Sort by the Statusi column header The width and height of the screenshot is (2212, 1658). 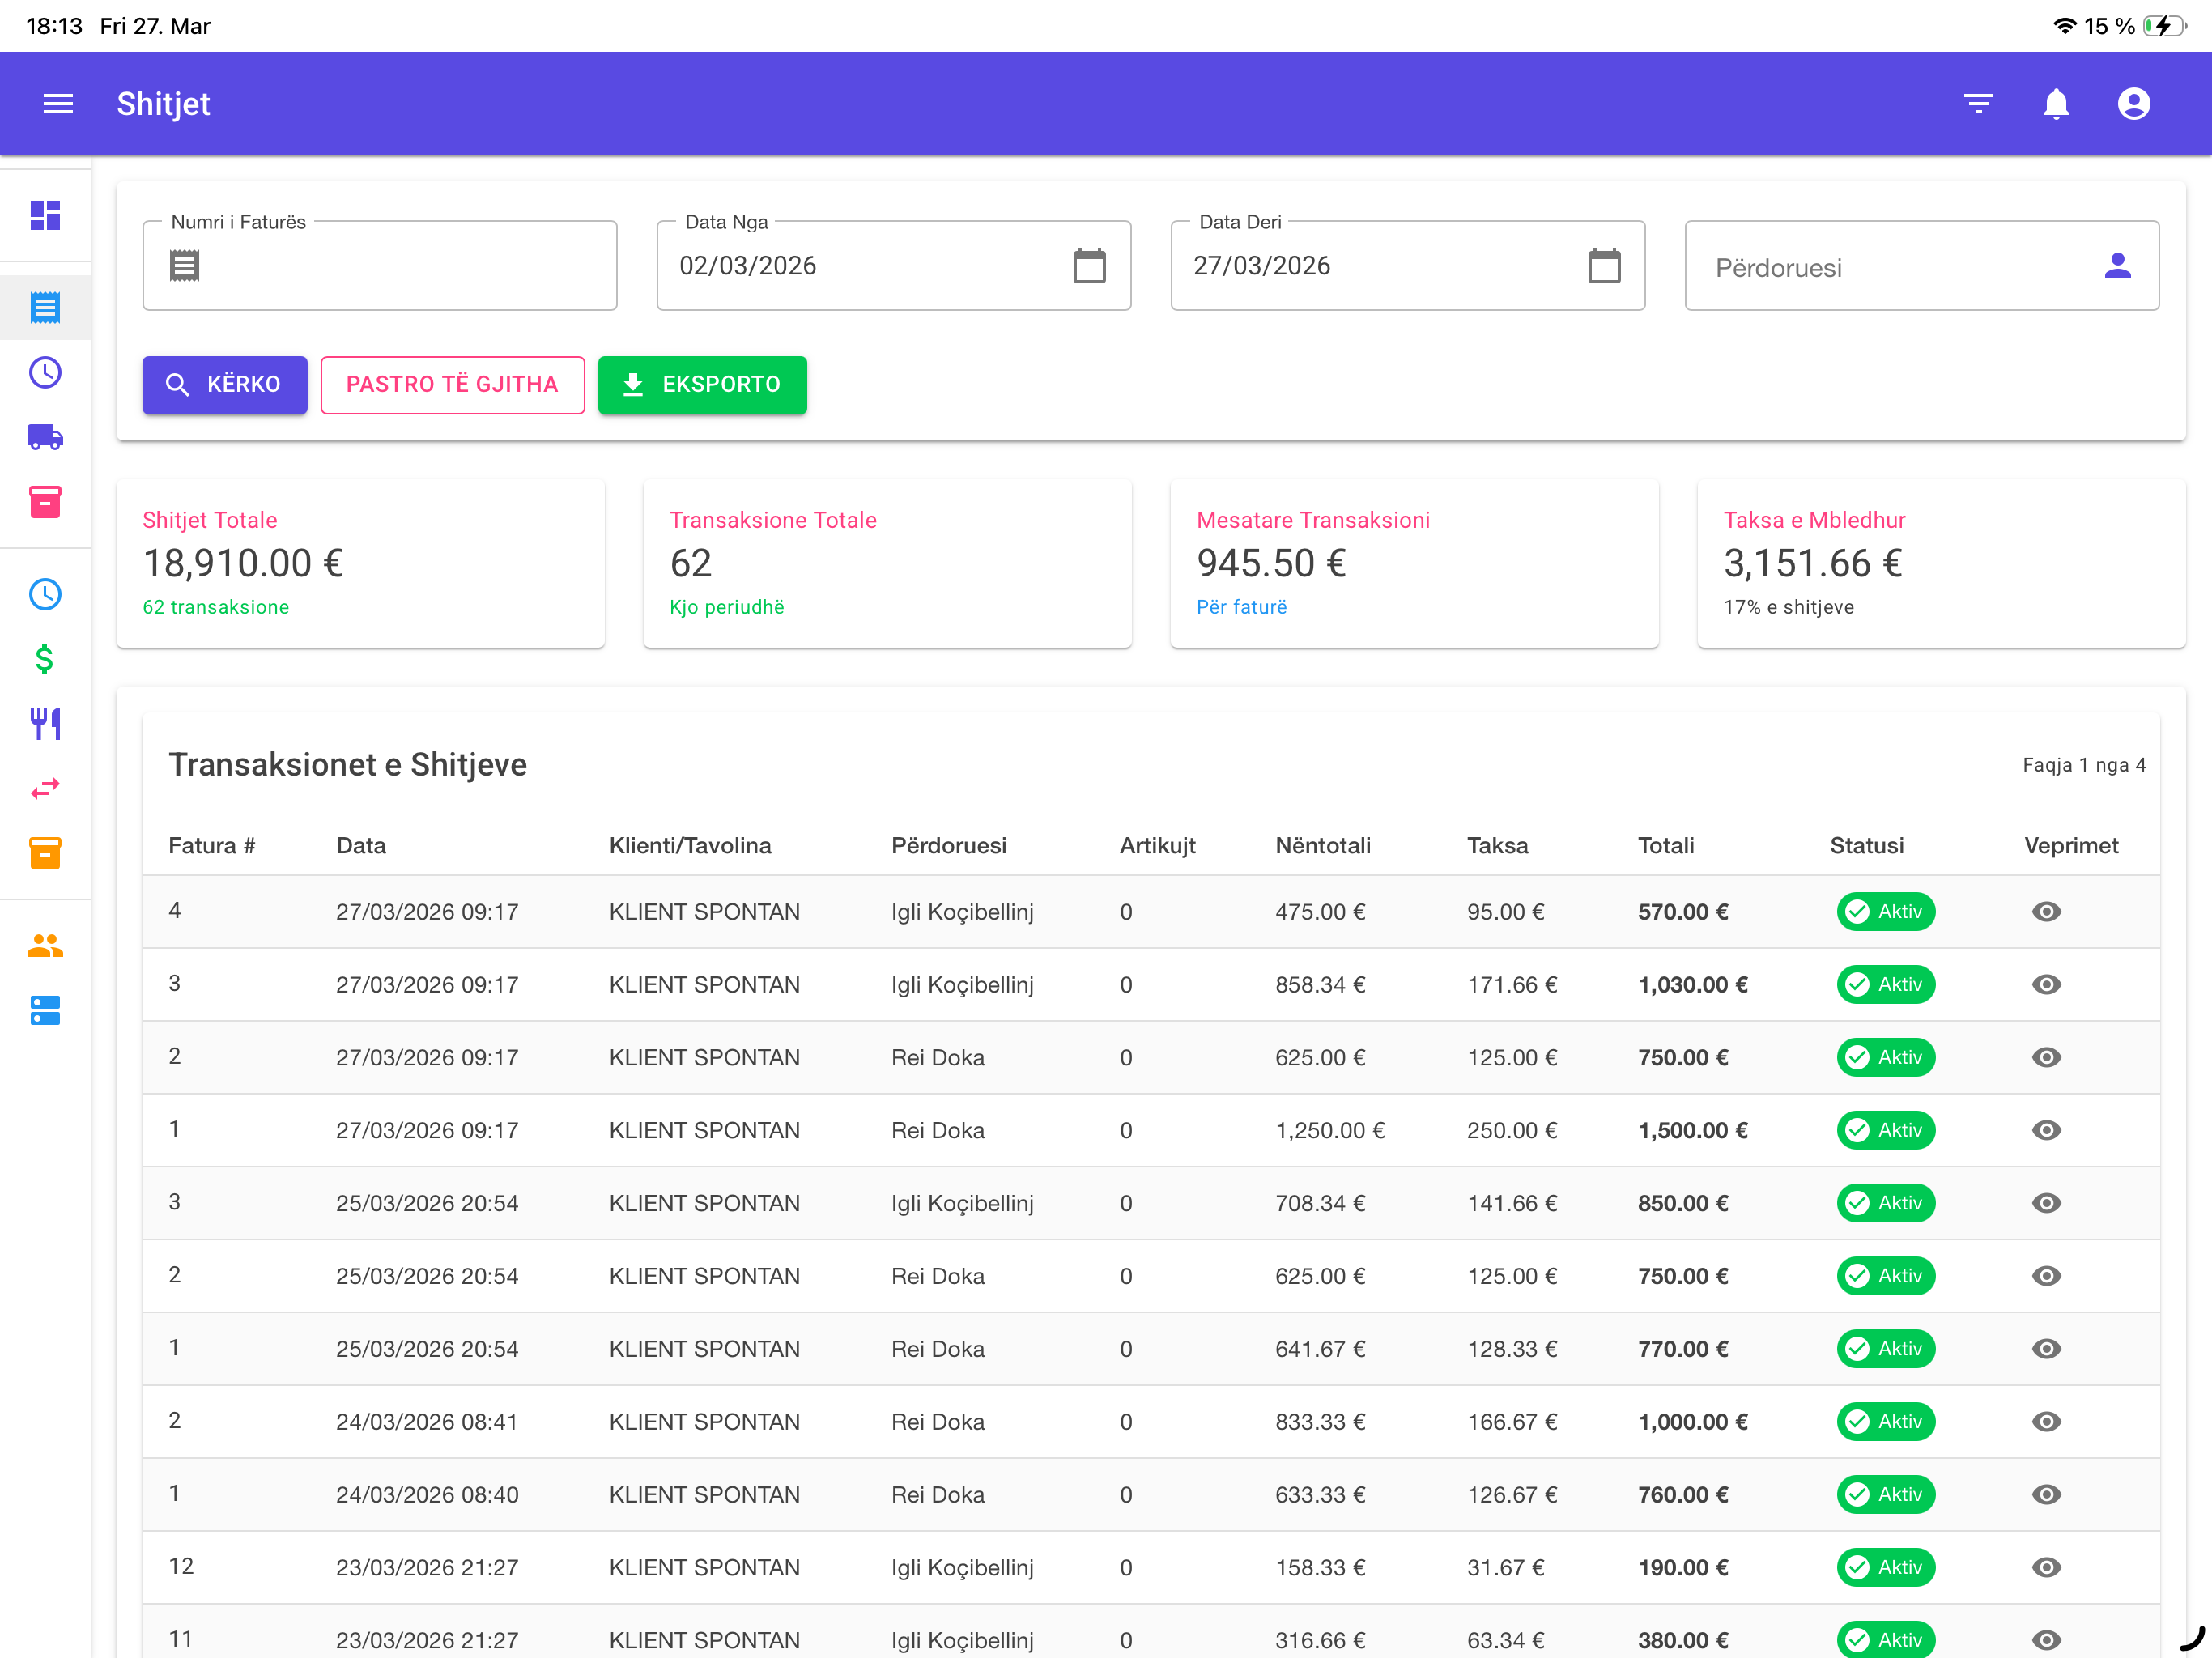pos(1867,846)
